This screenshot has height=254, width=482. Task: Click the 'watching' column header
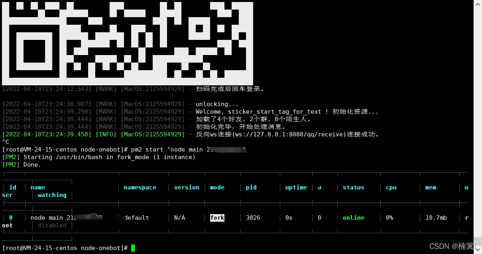pyautogui.click(x=52, y=195)
